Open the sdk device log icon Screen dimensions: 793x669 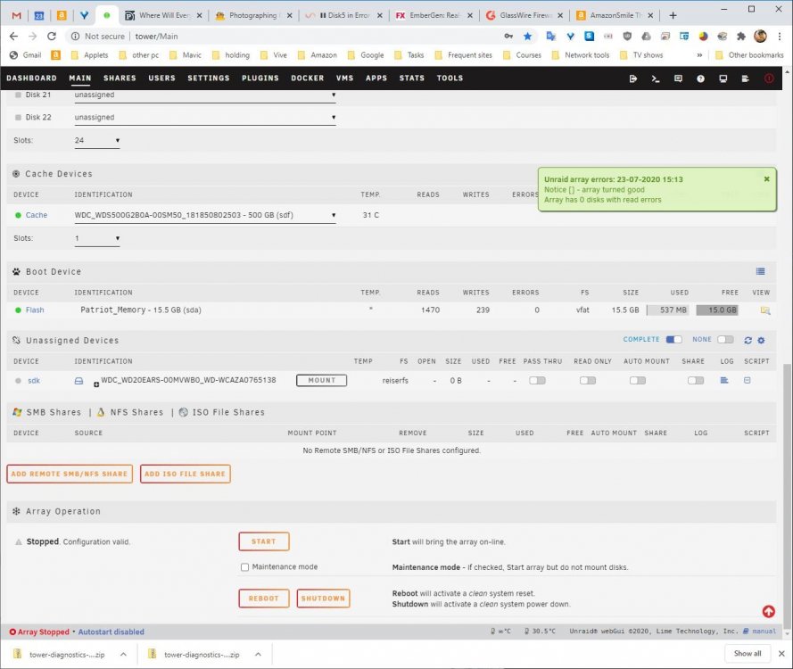[x=724, y=380]
